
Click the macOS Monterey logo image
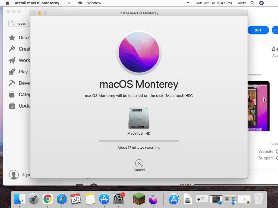[x=139, y=53]
